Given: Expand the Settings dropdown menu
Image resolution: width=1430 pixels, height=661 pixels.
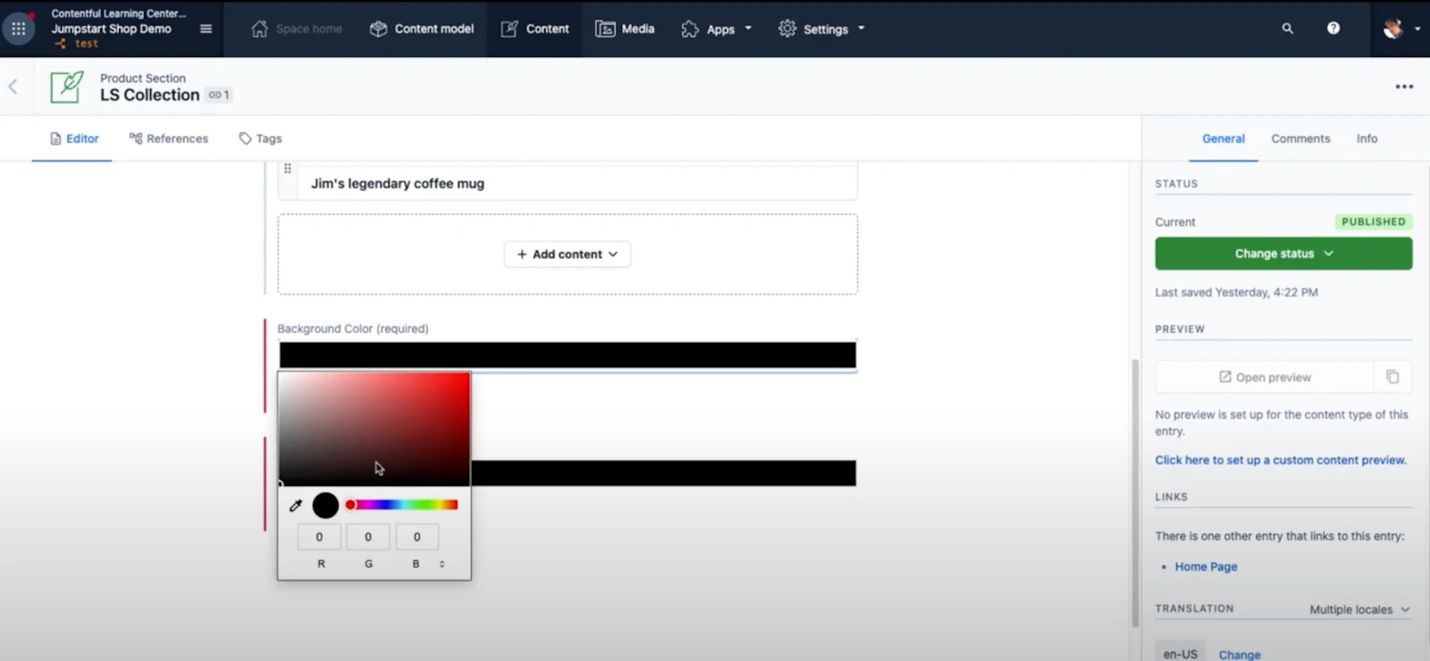Looking at the screenshot, I should [x=821, y=29].
